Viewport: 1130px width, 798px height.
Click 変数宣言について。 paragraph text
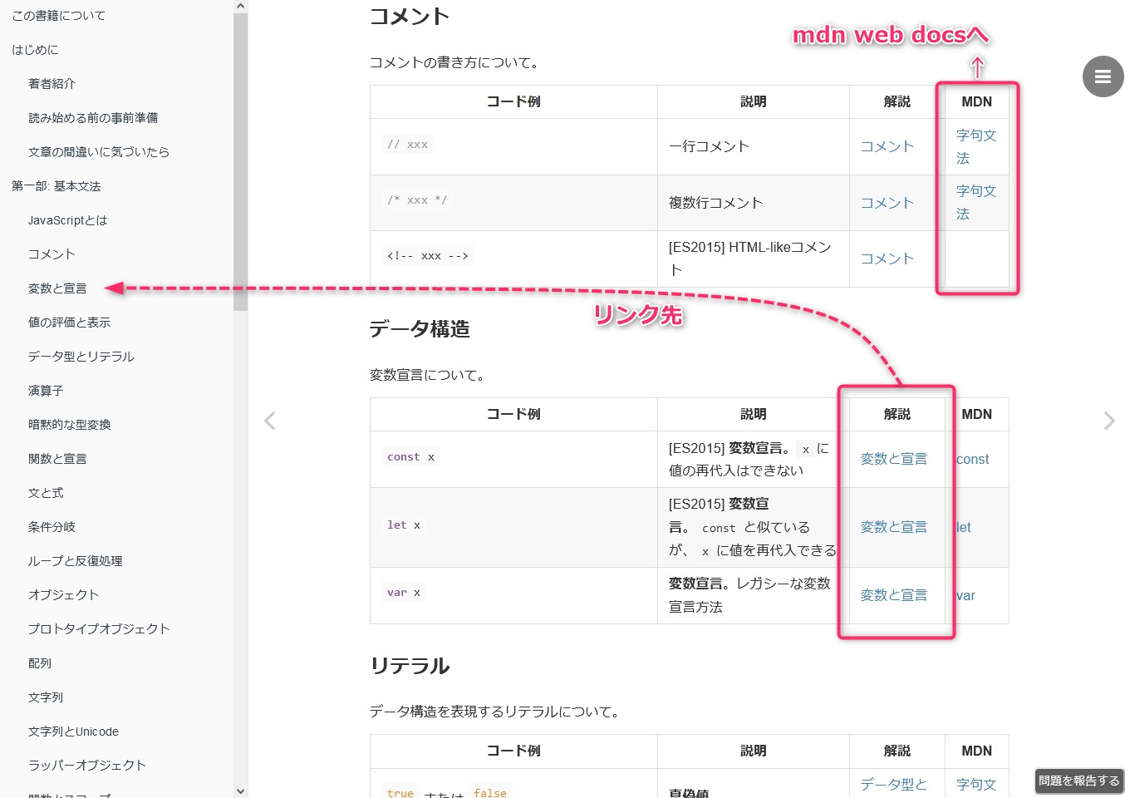(429, 375)
